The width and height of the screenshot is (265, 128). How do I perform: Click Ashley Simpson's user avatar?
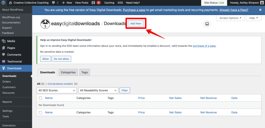[262, 3]
